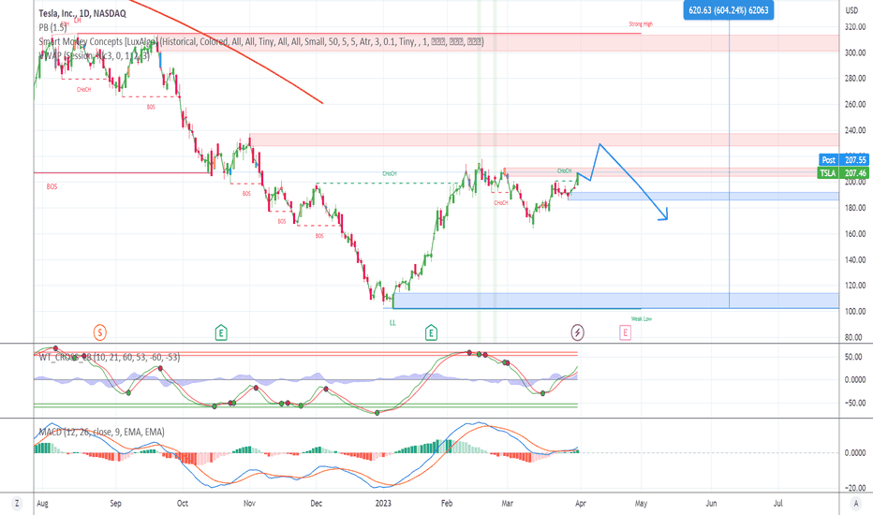Click the Mar label on time axis
This screenshot has width=873, height=515.
point(507,504)
